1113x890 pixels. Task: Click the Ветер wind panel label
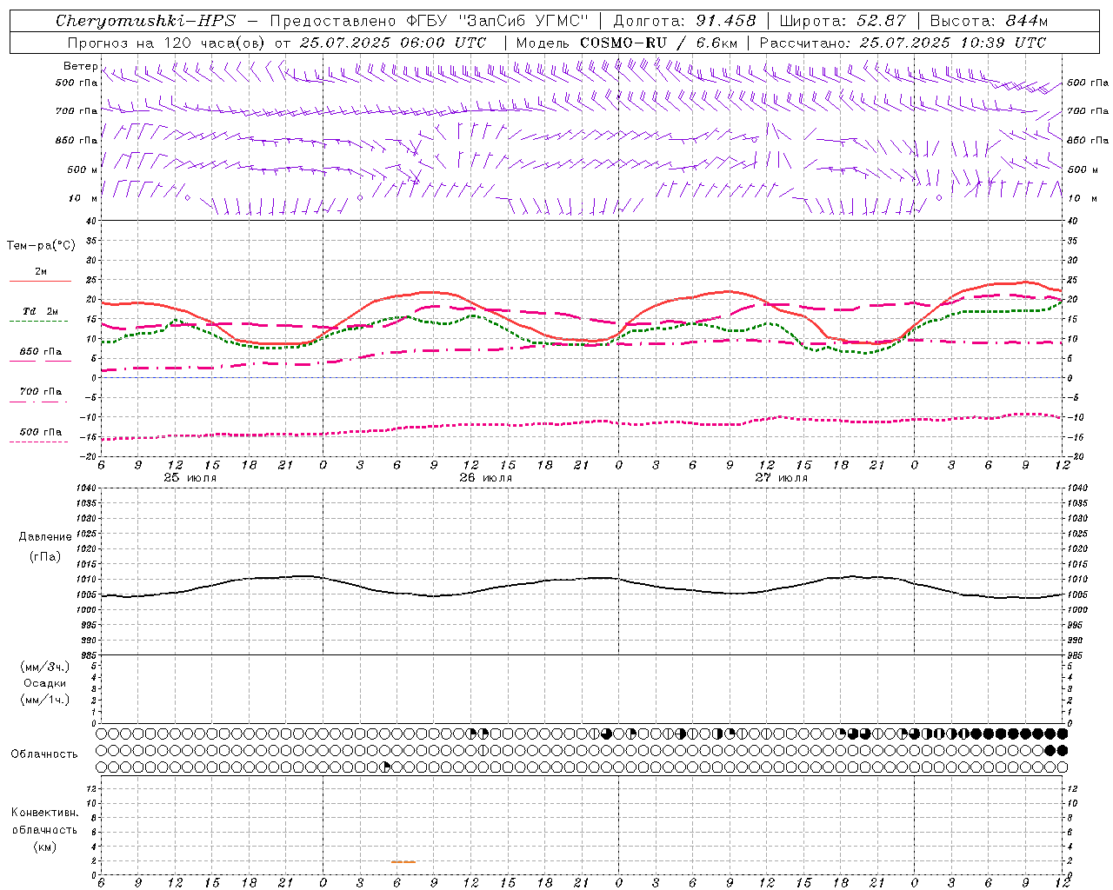pyautogui.click(x=80, y=66)
